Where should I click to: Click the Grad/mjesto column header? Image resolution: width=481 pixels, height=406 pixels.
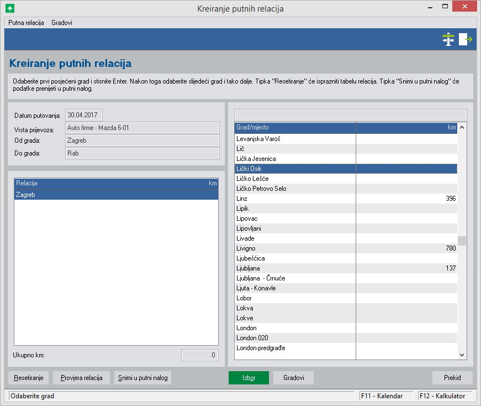coord(295,127)
